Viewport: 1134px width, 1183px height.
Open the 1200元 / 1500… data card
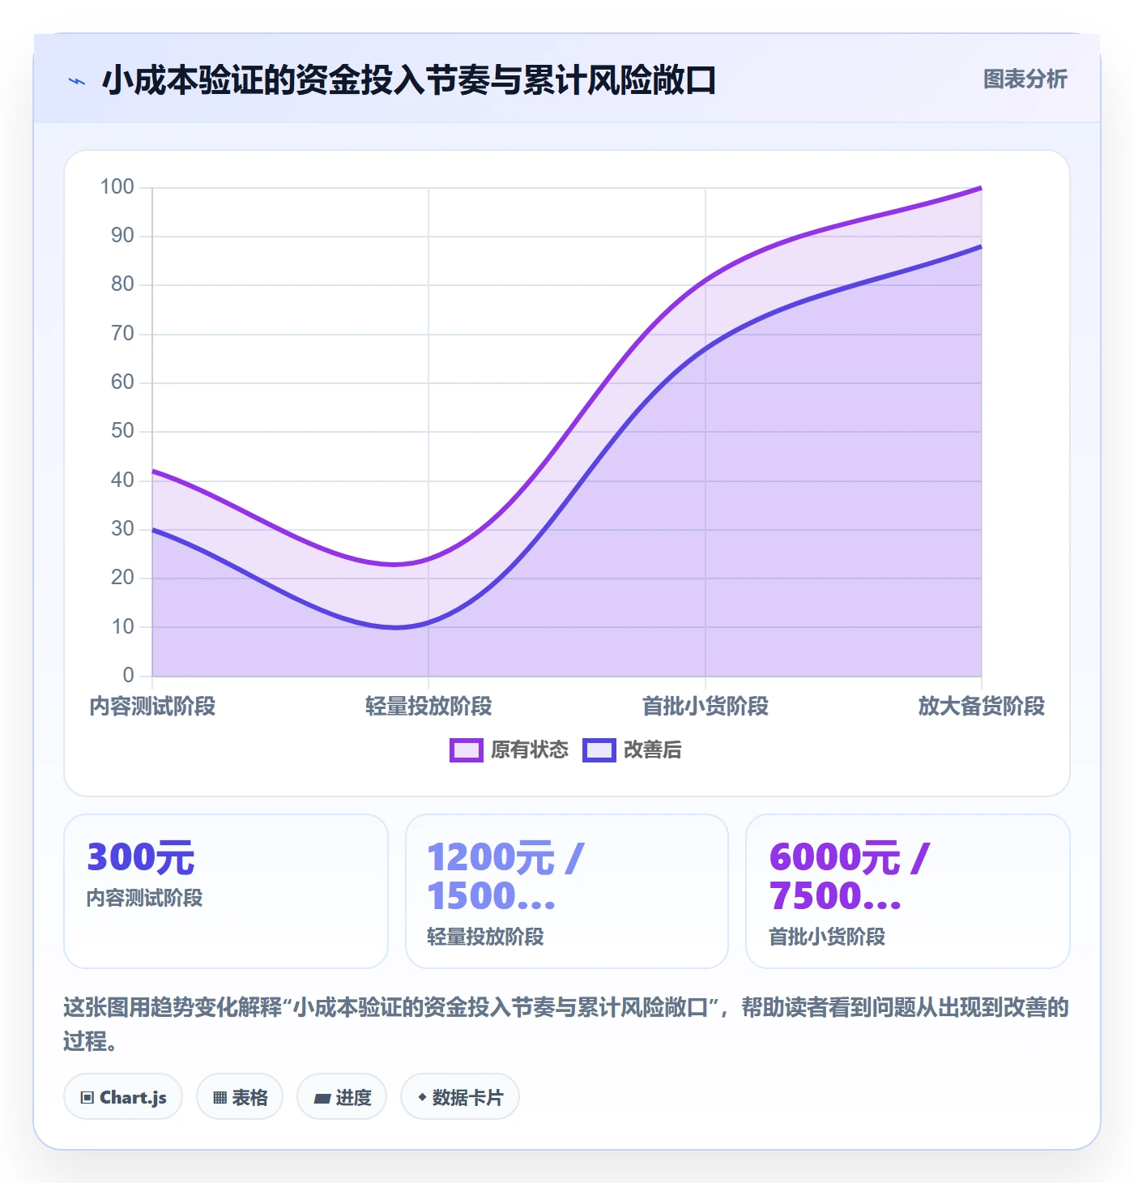coord(567,891)
